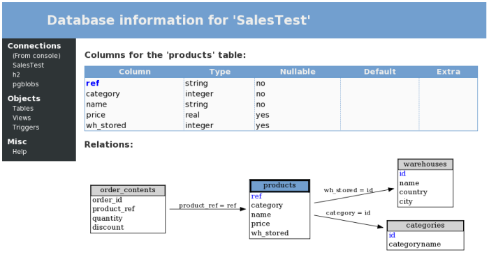The image size is (489, 257).
Task: Click the (From console) connection entry
Action: (36, 56)
